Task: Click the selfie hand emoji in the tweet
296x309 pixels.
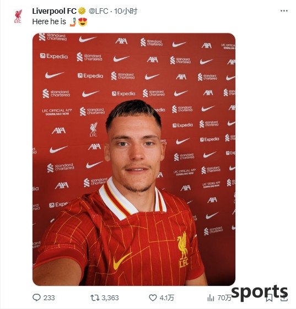Action: coord(73,21)
